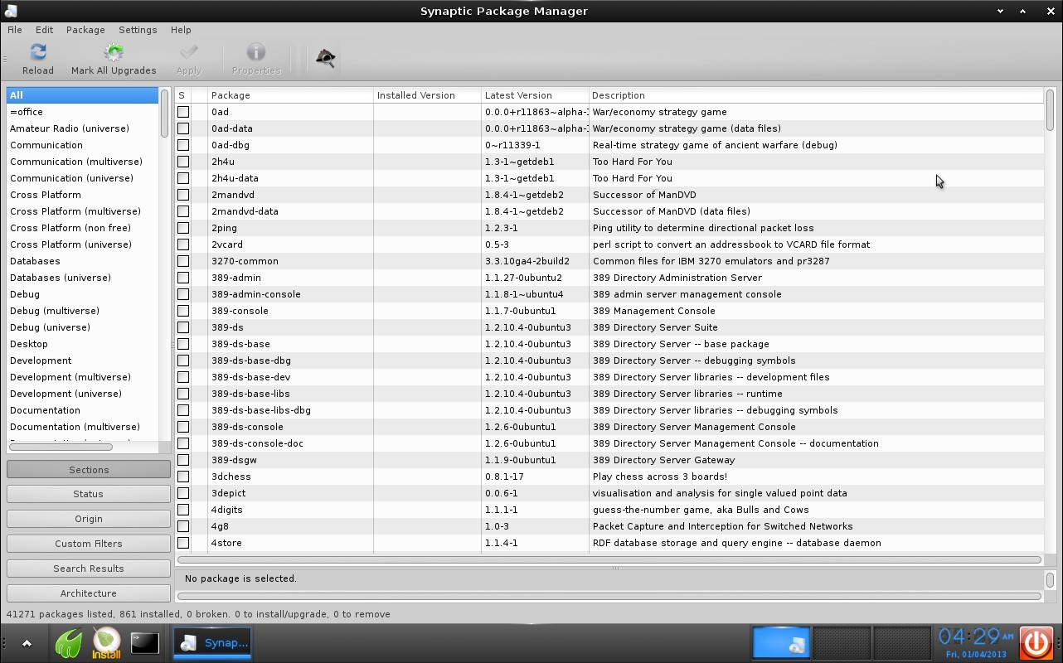Viewport: 1063px width, 663px height.
Task: Mark the checkbox for package 0ad
Action: tap(183, 112)
